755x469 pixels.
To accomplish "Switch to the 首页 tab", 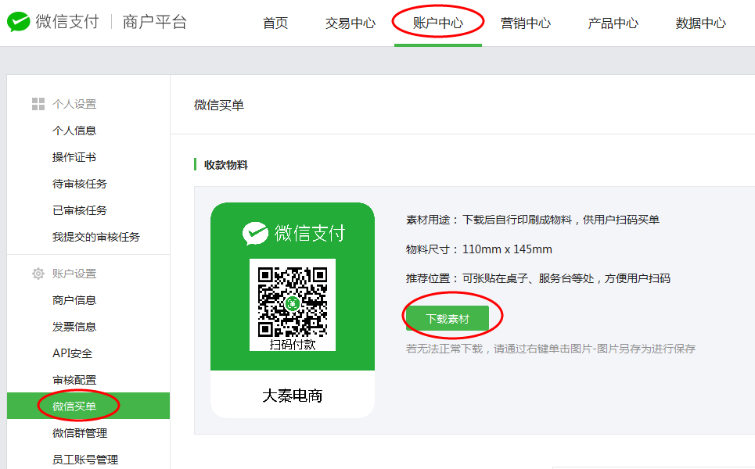I will point(275,24).
